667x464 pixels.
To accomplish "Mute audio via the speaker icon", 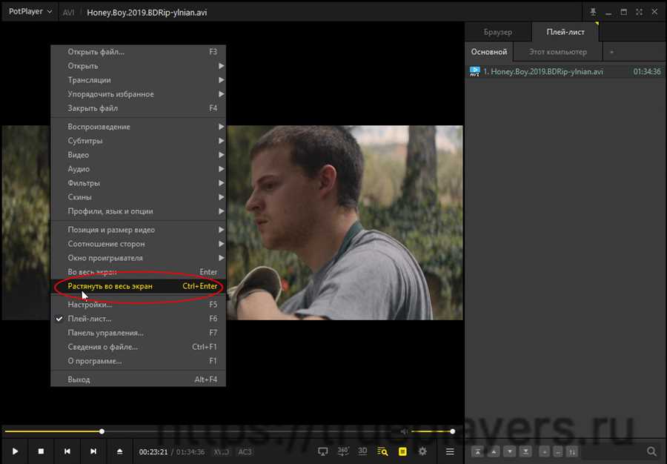I will tap(404, 431).
